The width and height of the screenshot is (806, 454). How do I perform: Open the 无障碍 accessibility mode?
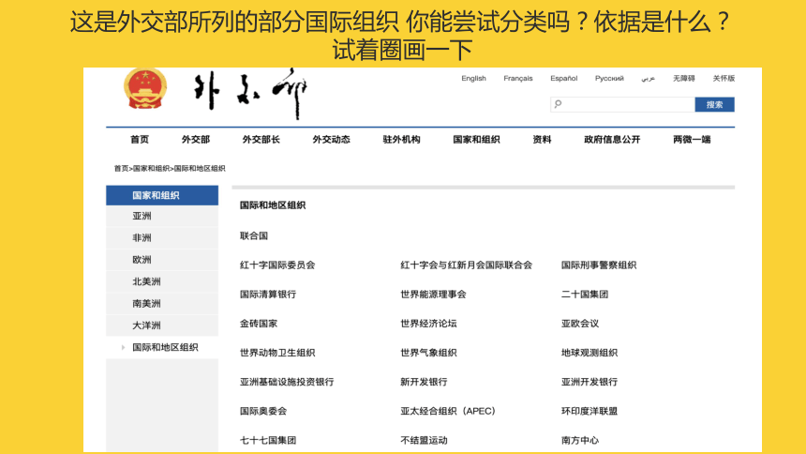(x=683, y=78)
